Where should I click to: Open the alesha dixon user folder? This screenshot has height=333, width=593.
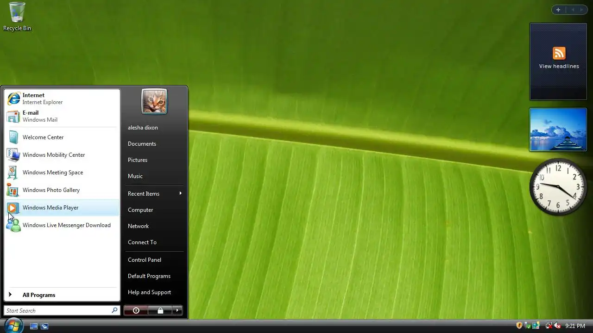154,128
